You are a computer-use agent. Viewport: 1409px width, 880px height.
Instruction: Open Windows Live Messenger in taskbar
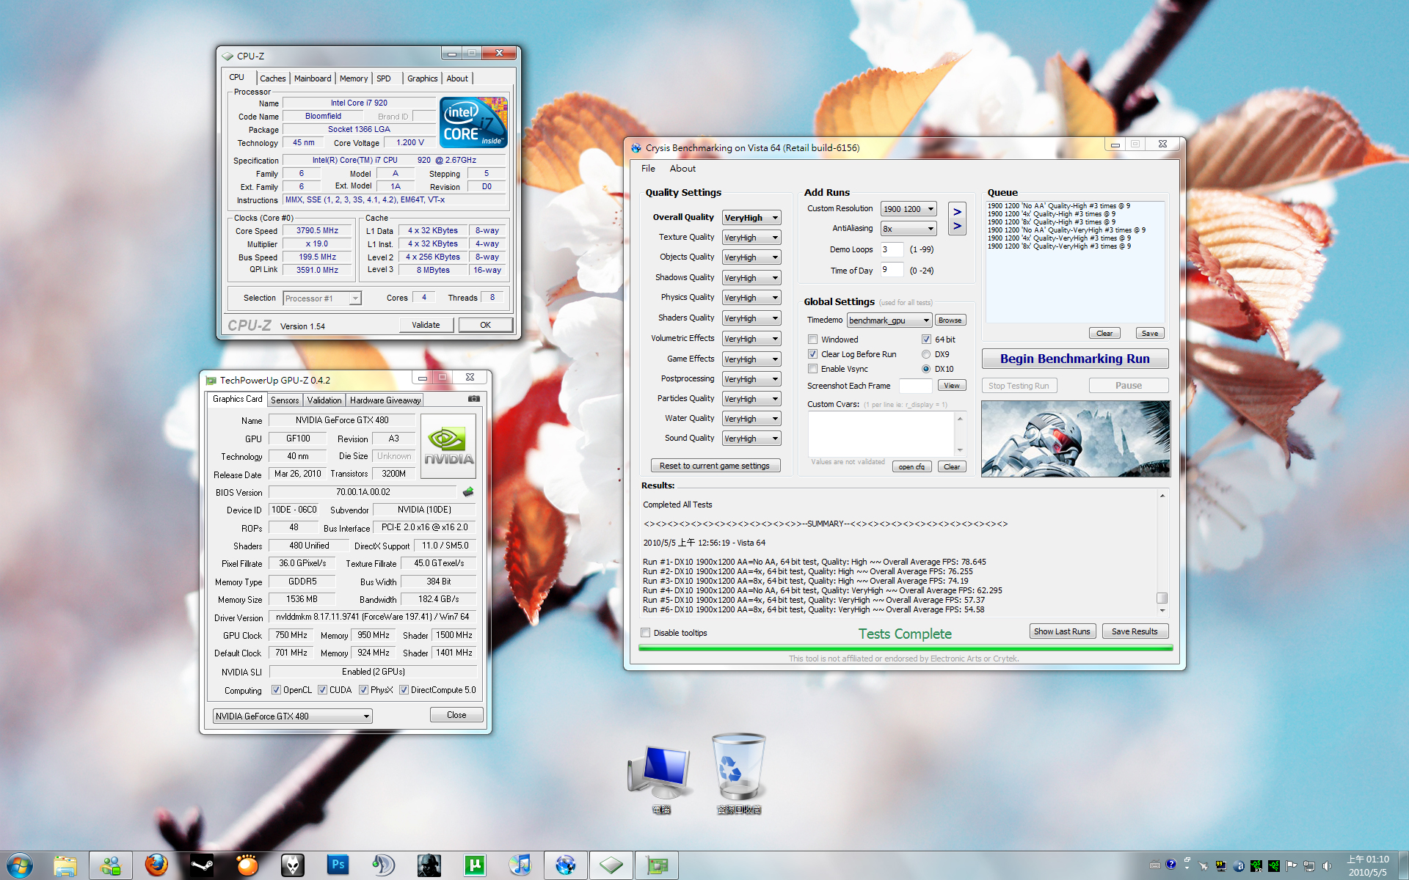click(111, 865)
